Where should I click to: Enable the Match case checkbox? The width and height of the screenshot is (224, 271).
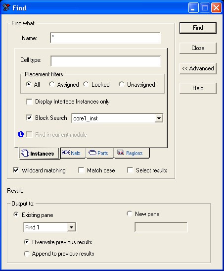click(81, 170)
